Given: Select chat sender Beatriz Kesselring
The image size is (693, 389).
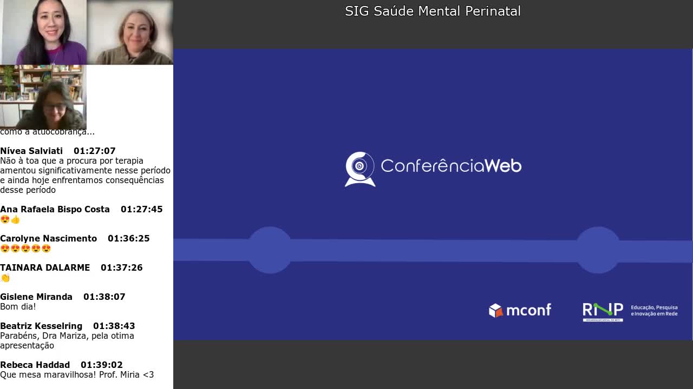Looking at the screenshot, I should click(41, 326).
